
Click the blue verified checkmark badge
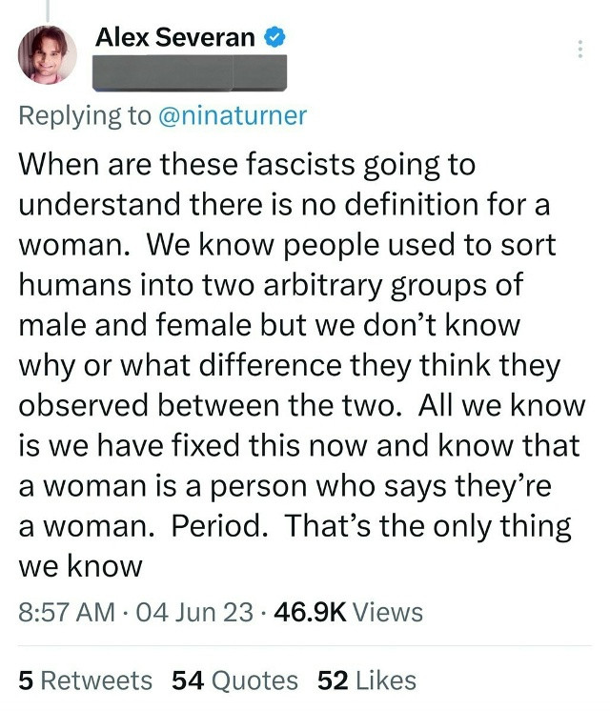[274, 37]
